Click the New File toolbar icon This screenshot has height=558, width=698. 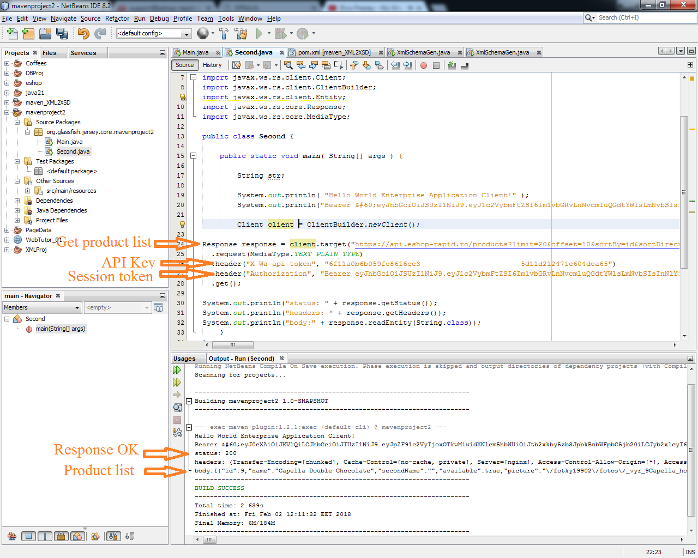pos(13,34)
